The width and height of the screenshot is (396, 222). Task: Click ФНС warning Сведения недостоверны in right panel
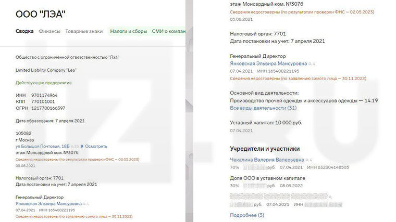click(302, 12)
